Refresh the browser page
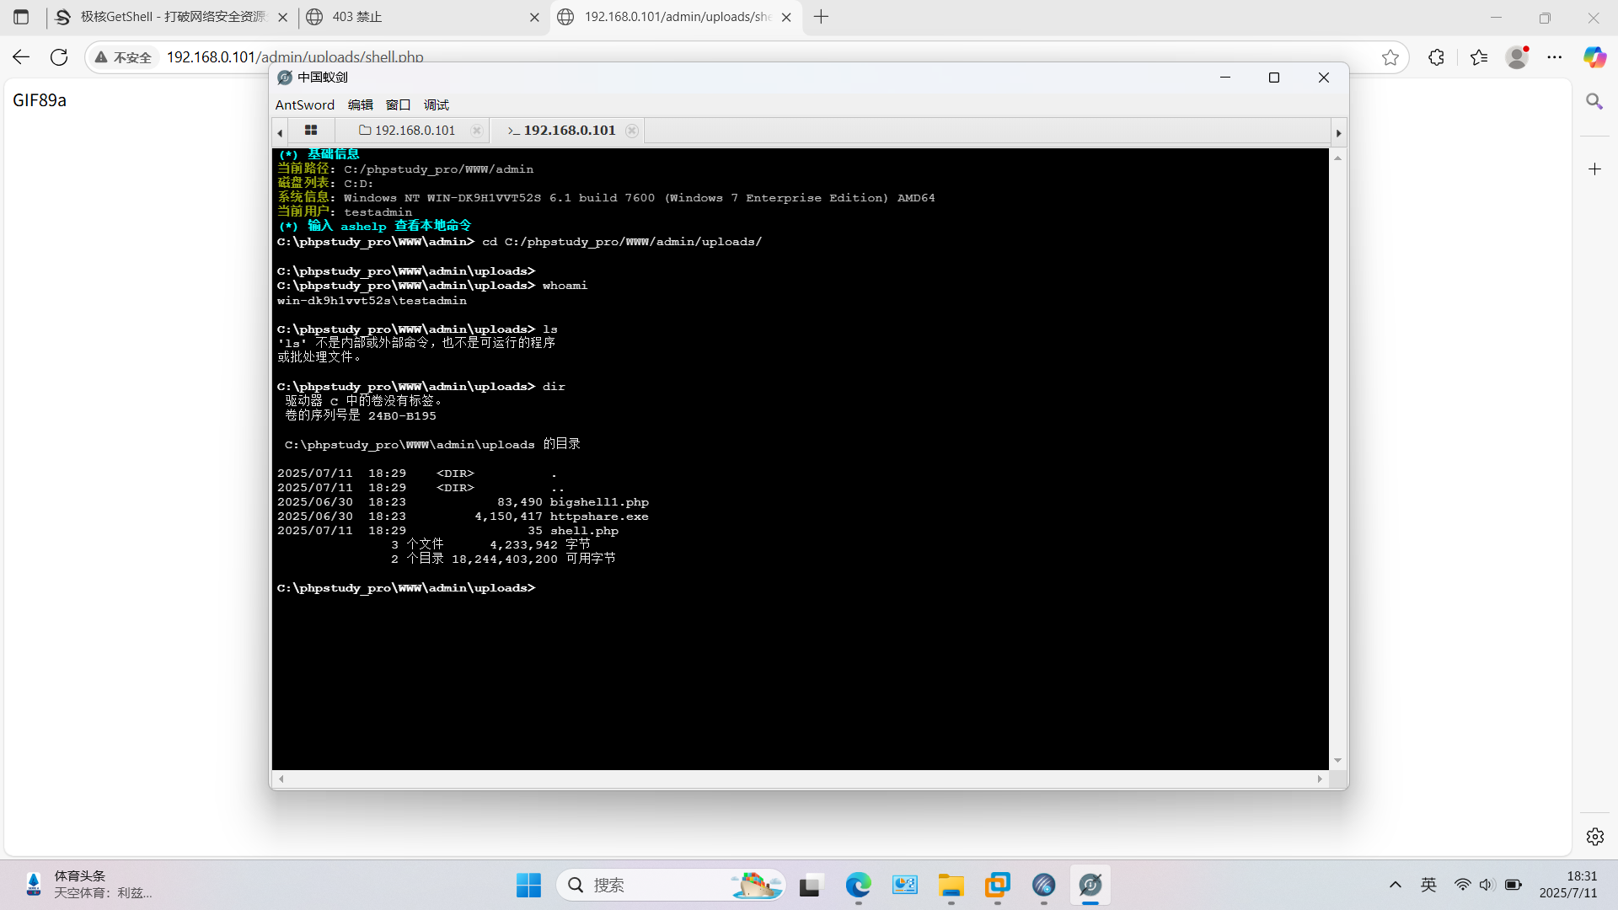 click(59, 57)
